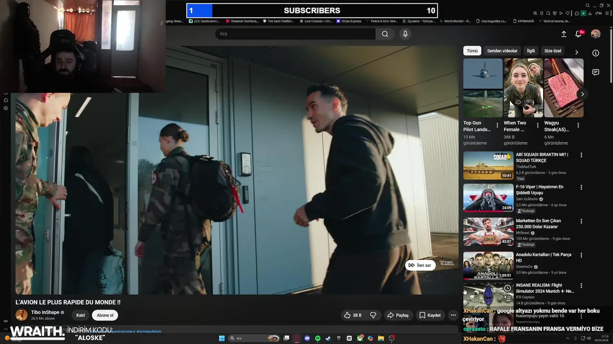Advance the shorts shelf with next arrow
Image resolution: width=613 pixels, height=344 pixels.
click(582, 94)
